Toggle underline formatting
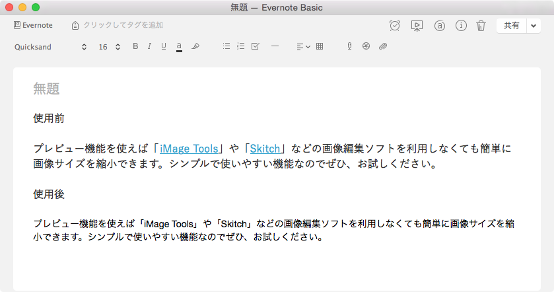 pos(164,46)
